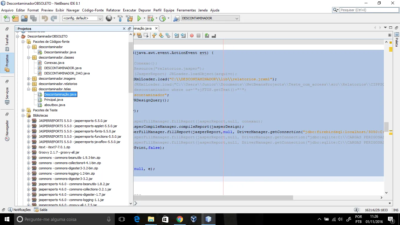Click the New File toolbar icon

click(x=6, y=18)
